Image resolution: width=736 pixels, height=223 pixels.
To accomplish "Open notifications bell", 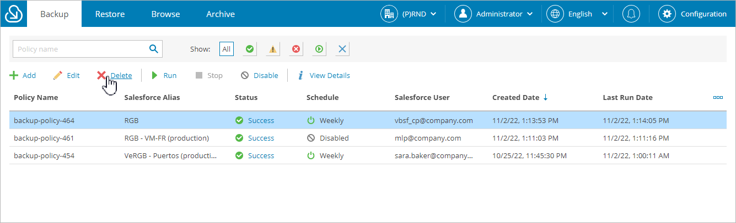I will click(631, 14).
